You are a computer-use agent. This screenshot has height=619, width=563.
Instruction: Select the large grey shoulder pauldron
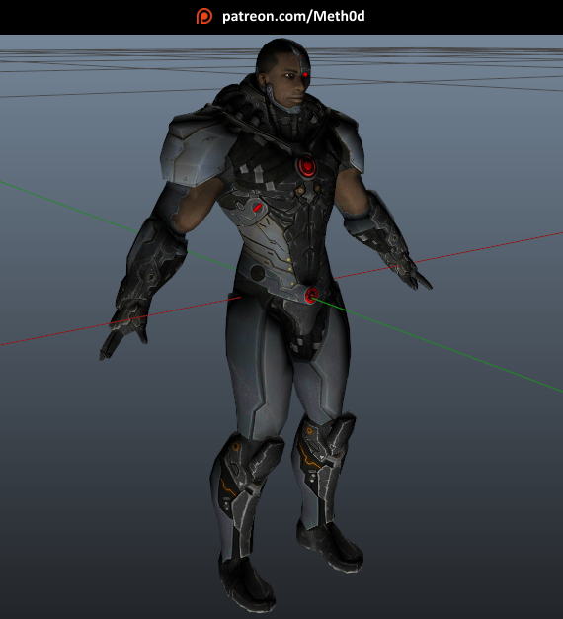click(196, 148)
